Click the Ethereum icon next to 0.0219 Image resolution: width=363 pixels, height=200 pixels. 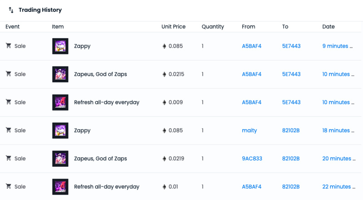pyautogui.click(x=164, y=159)
